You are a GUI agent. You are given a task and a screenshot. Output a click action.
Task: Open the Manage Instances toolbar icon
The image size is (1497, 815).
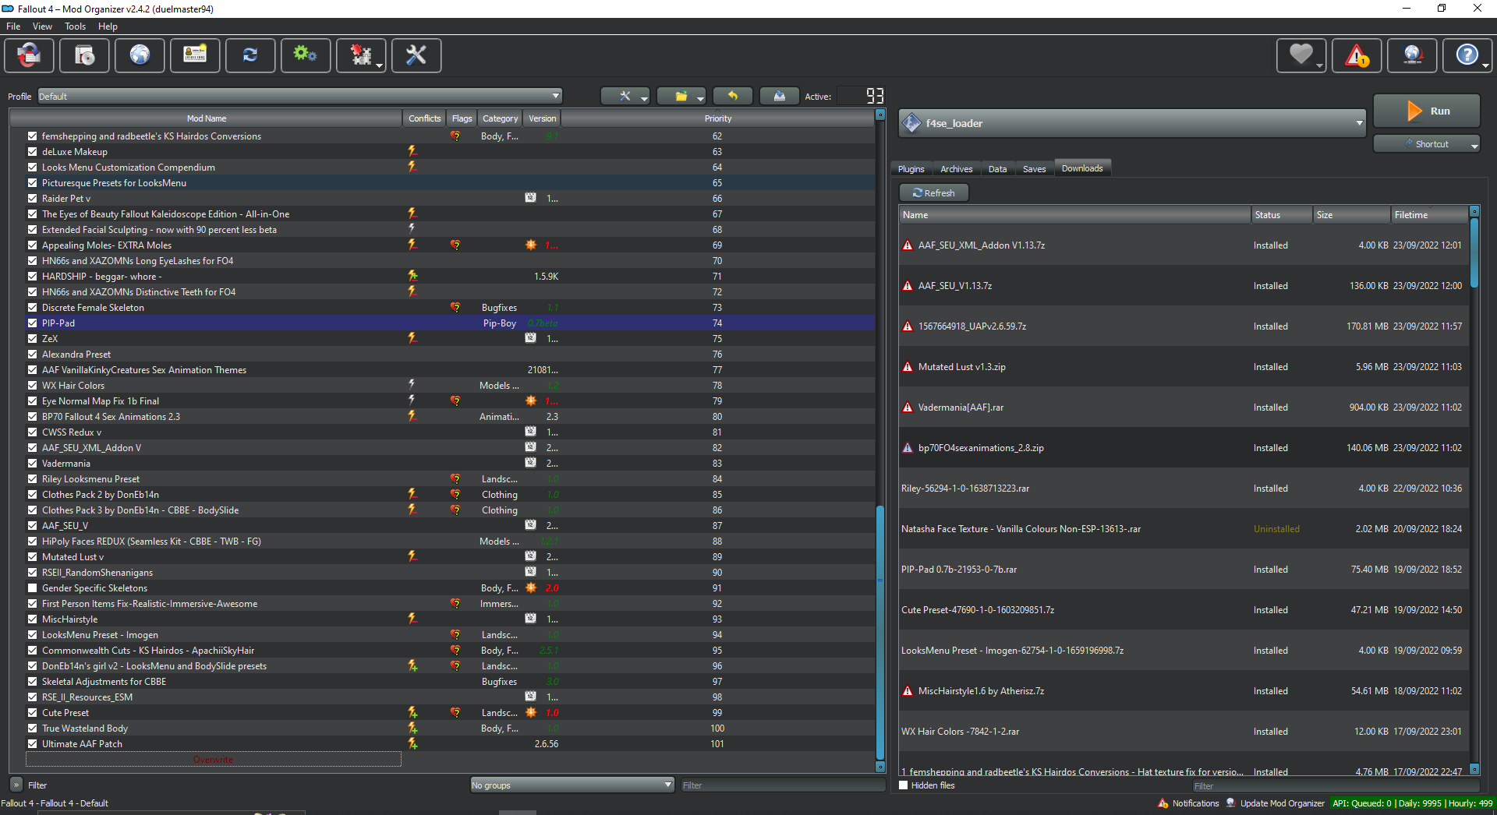click(x=29, y=55)
